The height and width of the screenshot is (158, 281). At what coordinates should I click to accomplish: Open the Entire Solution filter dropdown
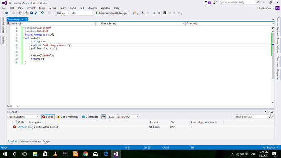(23, 117)
